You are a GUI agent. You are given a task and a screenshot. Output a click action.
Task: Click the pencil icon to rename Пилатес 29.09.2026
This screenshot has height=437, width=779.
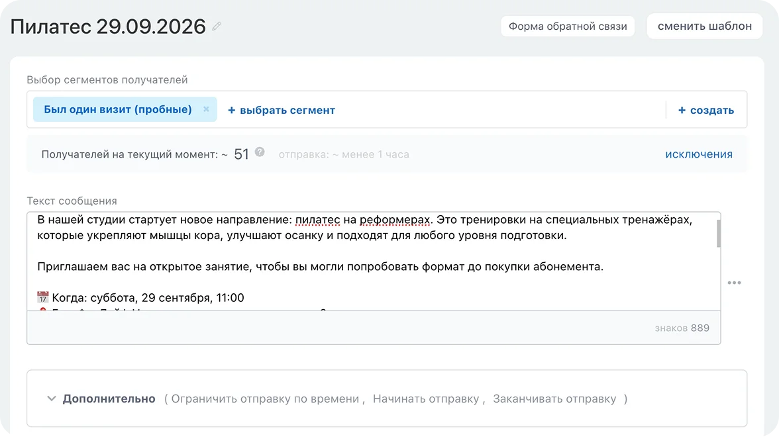point(217,26)
